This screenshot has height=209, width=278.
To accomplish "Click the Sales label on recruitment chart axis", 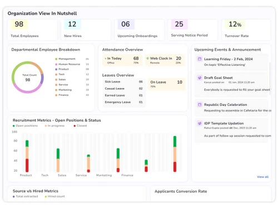I will pos(62,175).
